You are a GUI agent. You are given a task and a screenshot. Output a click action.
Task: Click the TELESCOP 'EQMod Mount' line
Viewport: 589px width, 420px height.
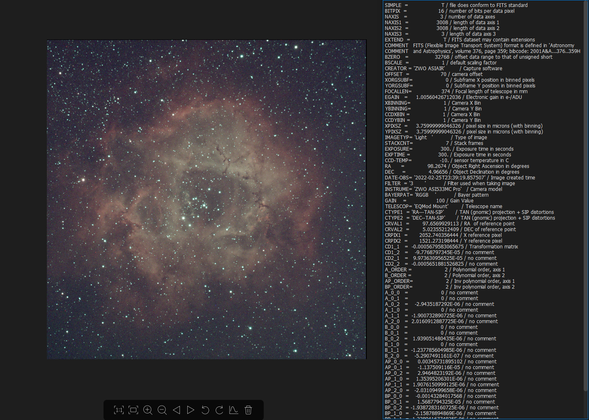coord(444,207)
